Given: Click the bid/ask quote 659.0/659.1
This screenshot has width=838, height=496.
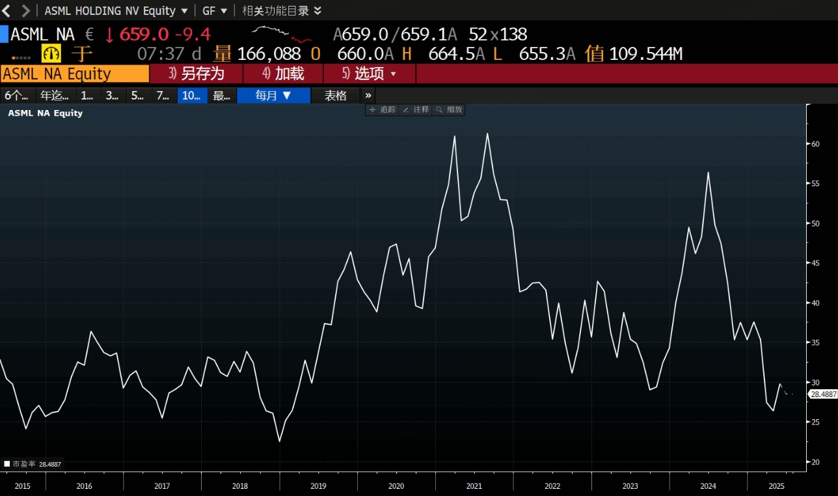Looking at the screenshot, I should pyautogui.click(x=396, y=34).
